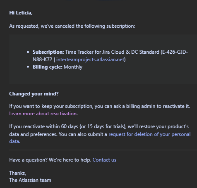Click the ask a billing admin to reactivate sentence
Viewport: 197px width, 188px height.
pyautogui.click(x=99, y=106)
